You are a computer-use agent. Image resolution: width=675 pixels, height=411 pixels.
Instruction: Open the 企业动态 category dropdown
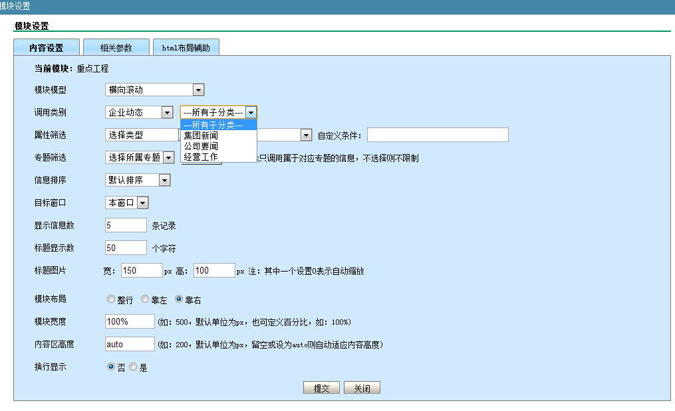tap(139, 113)
